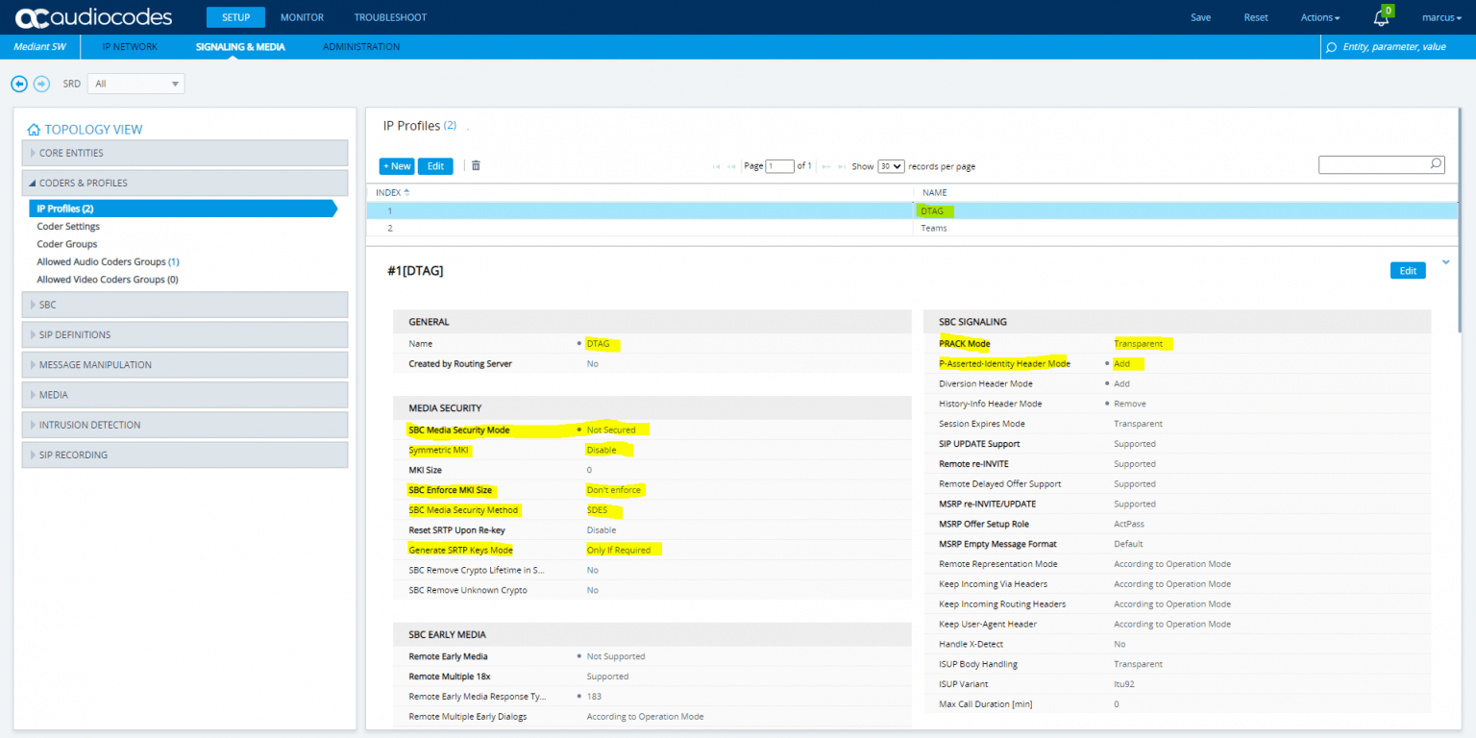Open the SRD All dropdown
1476x738 pixels.
click(135, 84)
